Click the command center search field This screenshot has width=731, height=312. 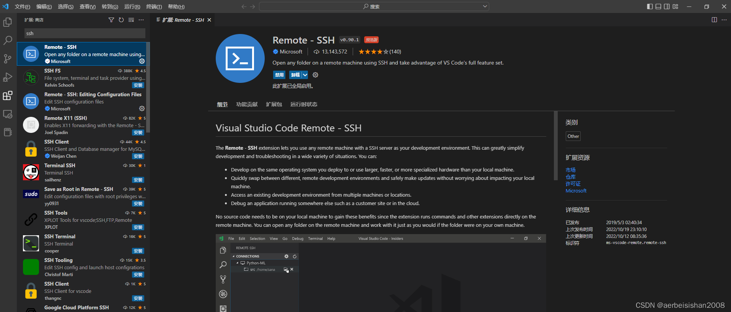tap(374, 6)
